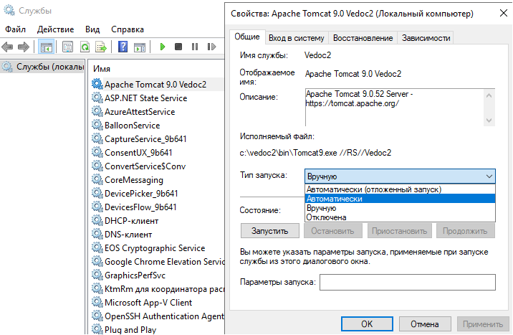Open the Действие menu
This screenshot has height=335, width=513.
(55, 29)
